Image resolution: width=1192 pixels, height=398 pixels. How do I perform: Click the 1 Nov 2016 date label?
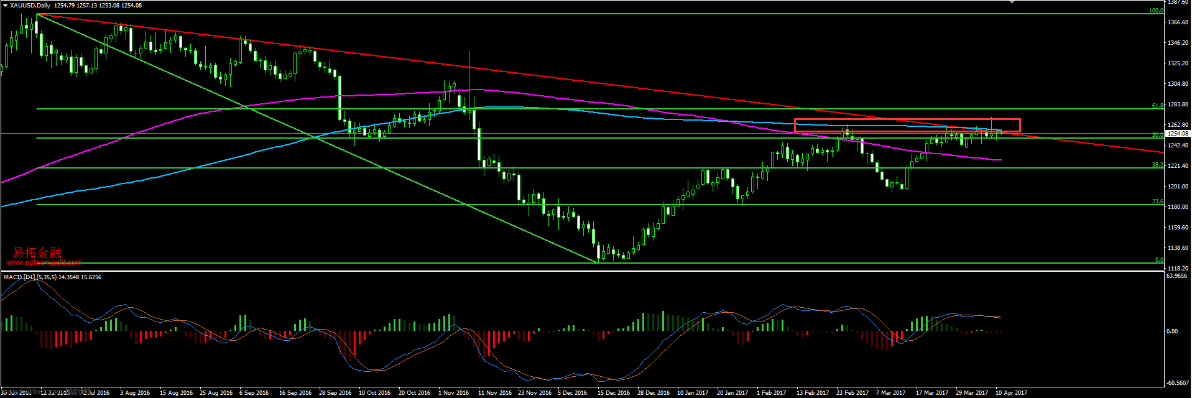(x=453, y=392)
